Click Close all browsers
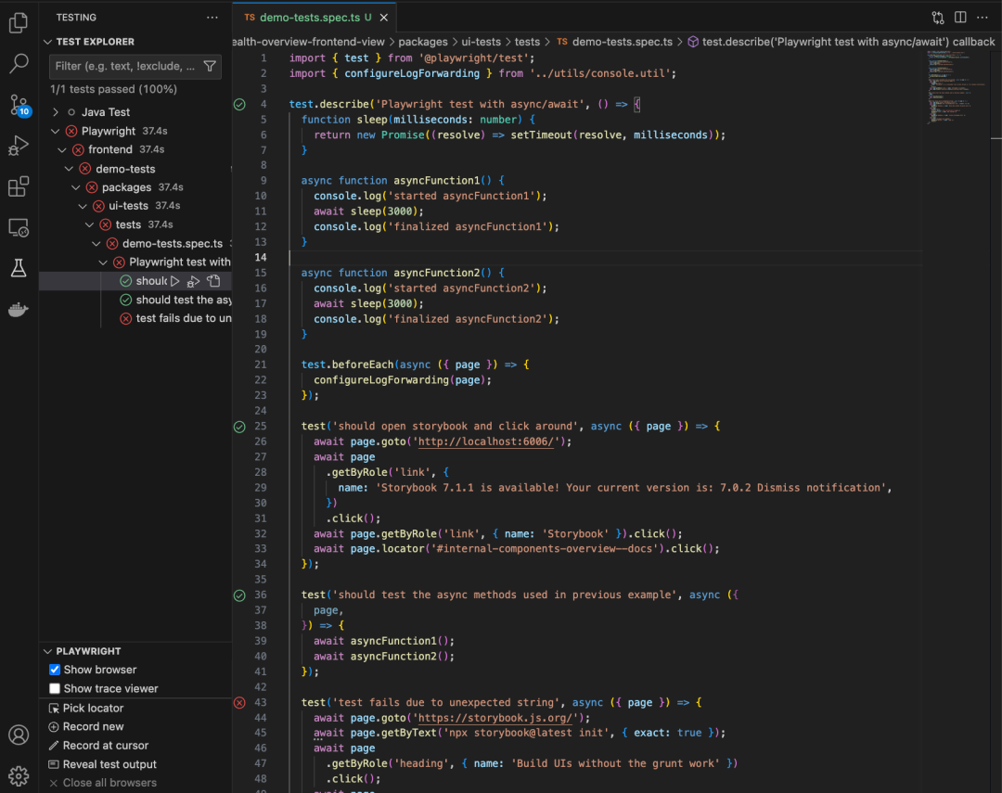 pyautogui.click(x=102, y=783)
